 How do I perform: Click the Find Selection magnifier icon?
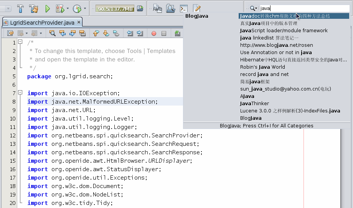coord(53,33)
